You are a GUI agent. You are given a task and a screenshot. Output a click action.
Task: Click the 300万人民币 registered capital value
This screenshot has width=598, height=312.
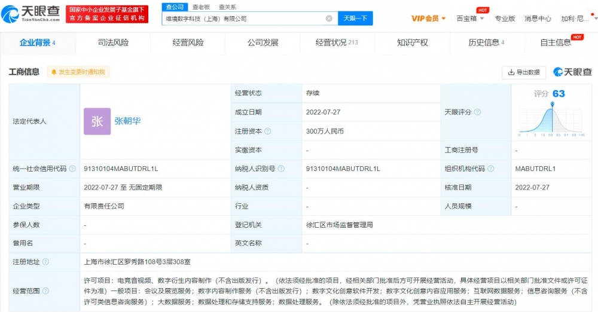tap(325, 131)
